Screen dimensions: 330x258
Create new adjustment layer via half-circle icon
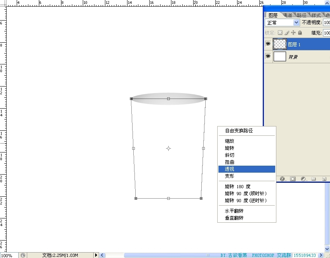[303, 179]
